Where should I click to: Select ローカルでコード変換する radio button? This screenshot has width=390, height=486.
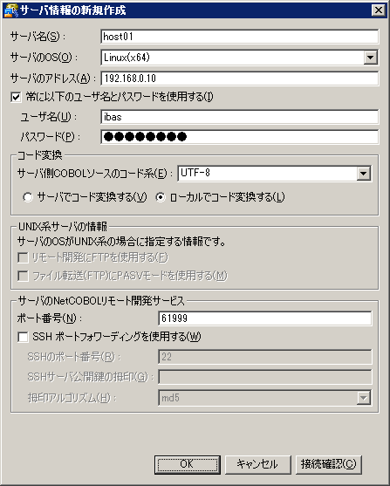[161, 197]
